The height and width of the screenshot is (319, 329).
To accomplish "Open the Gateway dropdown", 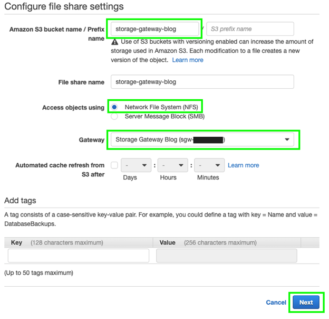I will [202, 139].
